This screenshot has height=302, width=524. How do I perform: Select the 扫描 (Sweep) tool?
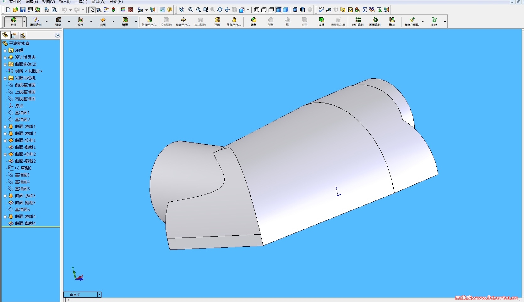217,22
